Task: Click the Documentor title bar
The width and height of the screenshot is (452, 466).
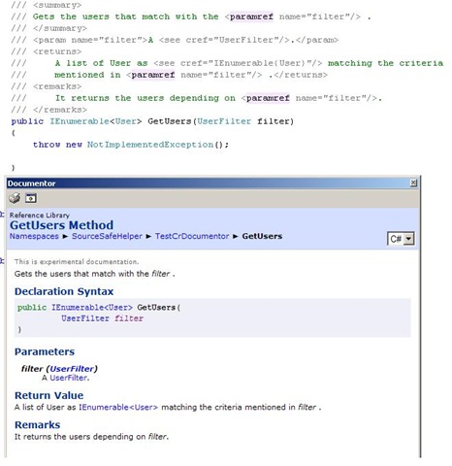Action: (208, 183)
